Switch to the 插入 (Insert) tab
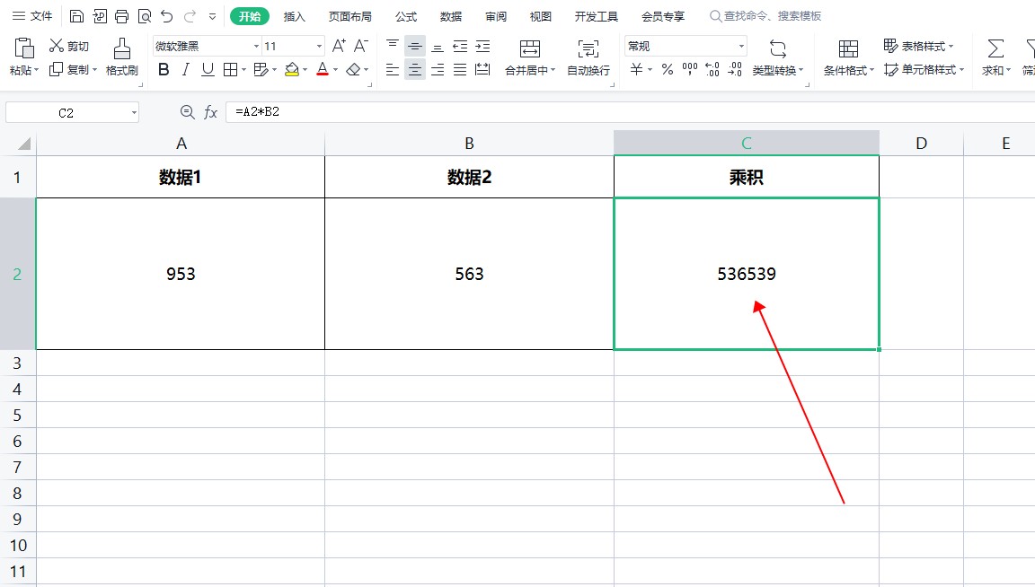This screenshot has height=587, width=1035. (x=295, y=16)
